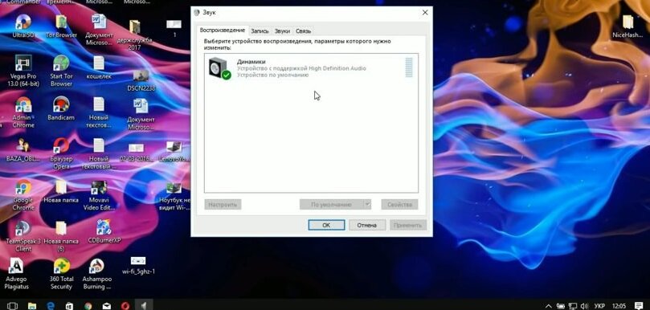Open the По умолчанию dropdown arrow

[367, 204]
